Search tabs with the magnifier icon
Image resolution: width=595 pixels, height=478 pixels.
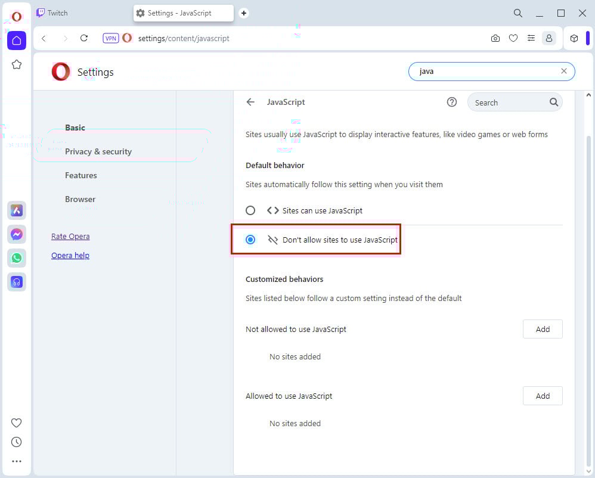coord(518,13)
